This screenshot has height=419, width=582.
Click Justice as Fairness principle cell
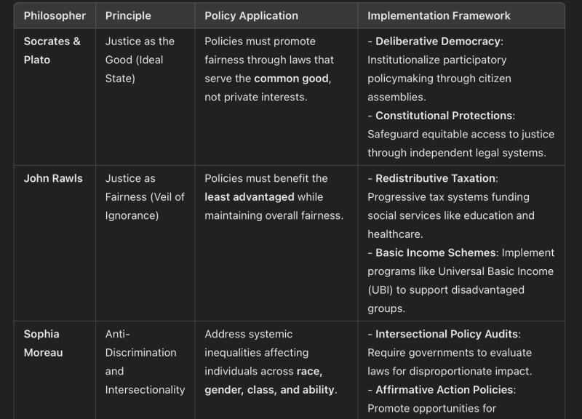coord(145,196)
